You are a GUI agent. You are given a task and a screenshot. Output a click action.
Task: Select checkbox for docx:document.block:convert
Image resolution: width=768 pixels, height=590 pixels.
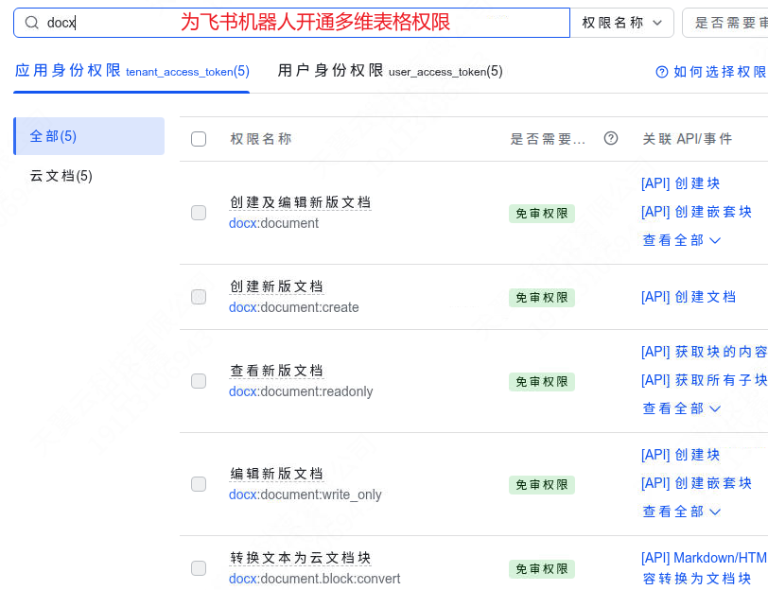click(x=199, y=568)
